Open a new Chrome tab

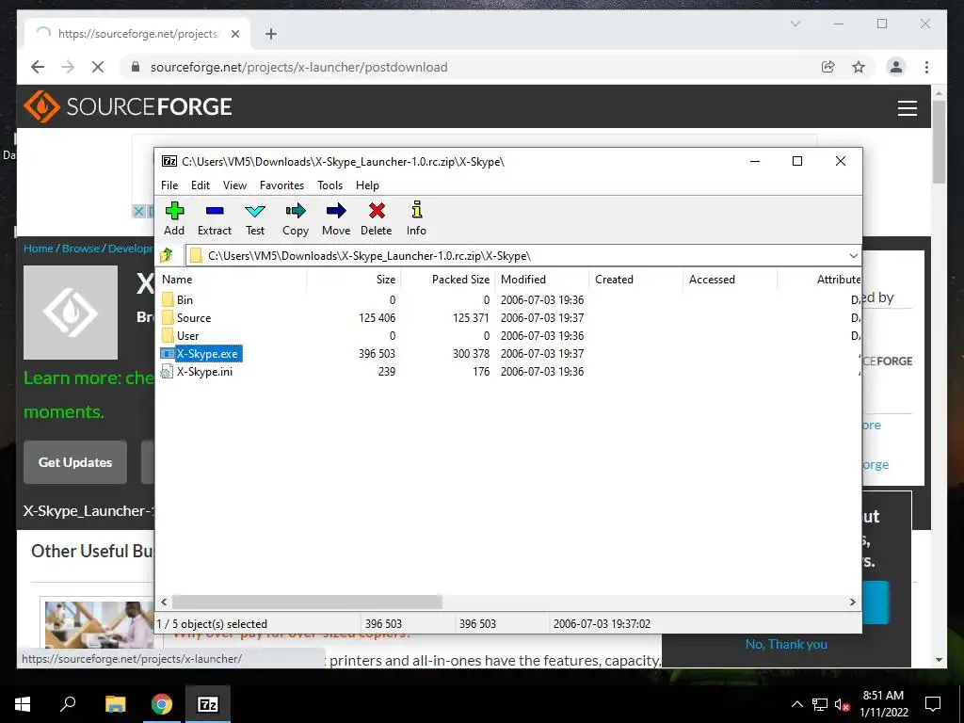click(271, 34)
